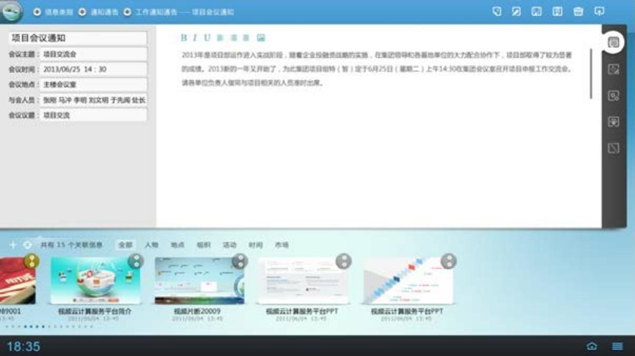This screenshot has width=635, height=356.
Task: Open the menu icon in bottom bar
Action: [617, 346]
